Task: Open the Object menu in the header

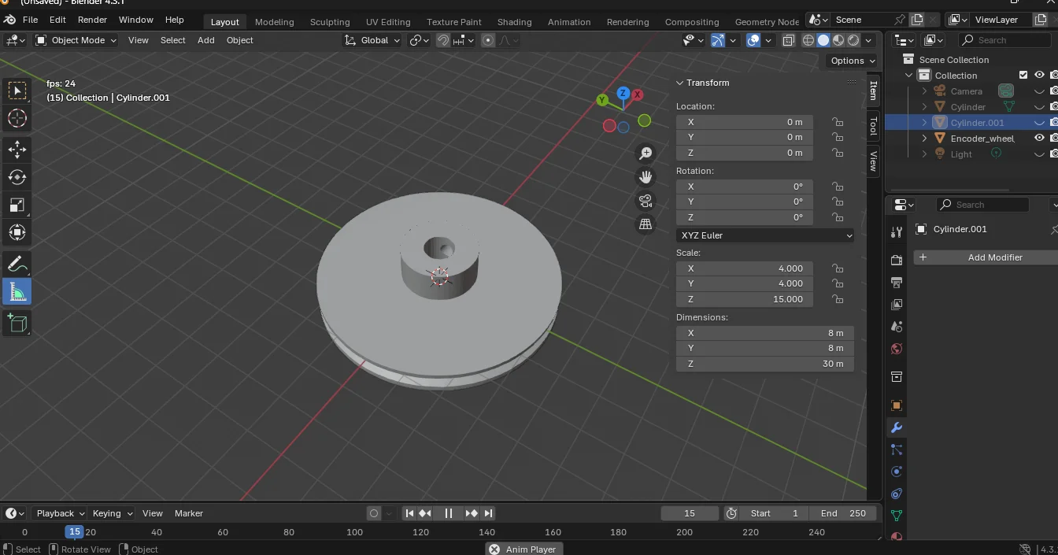Action: (239, 40)
